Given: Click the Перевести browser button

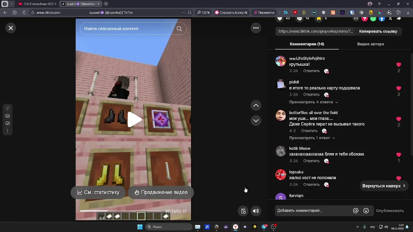Looking at the screenshot, I should coord(264,13).
